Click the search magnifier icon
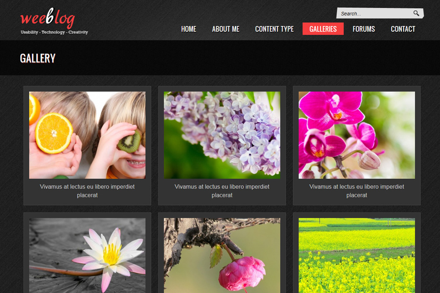 416,13
